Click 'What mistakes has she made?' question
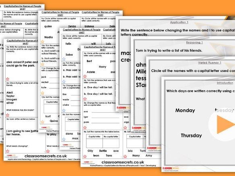Viewport: 235px width, 176px height. click(x=20, y=110)
